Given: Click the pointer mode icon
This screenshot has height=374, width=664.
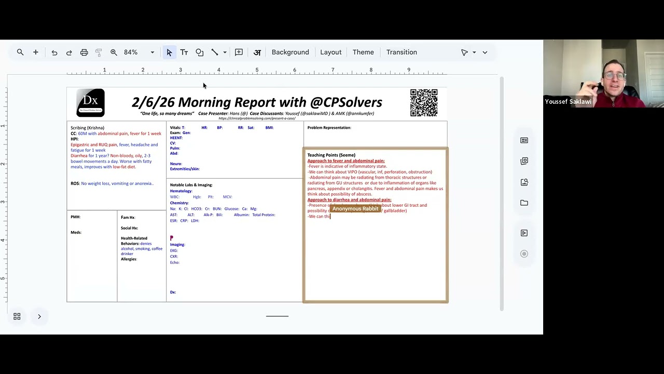Looking at the screenshot, I should [x=465, y=52].
